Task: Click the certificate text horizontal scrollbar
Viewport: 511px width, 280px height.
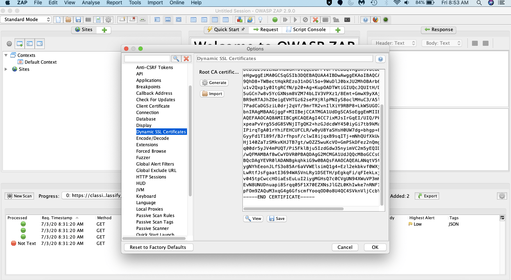Action: pyautogui.click(x=293, y=208)
